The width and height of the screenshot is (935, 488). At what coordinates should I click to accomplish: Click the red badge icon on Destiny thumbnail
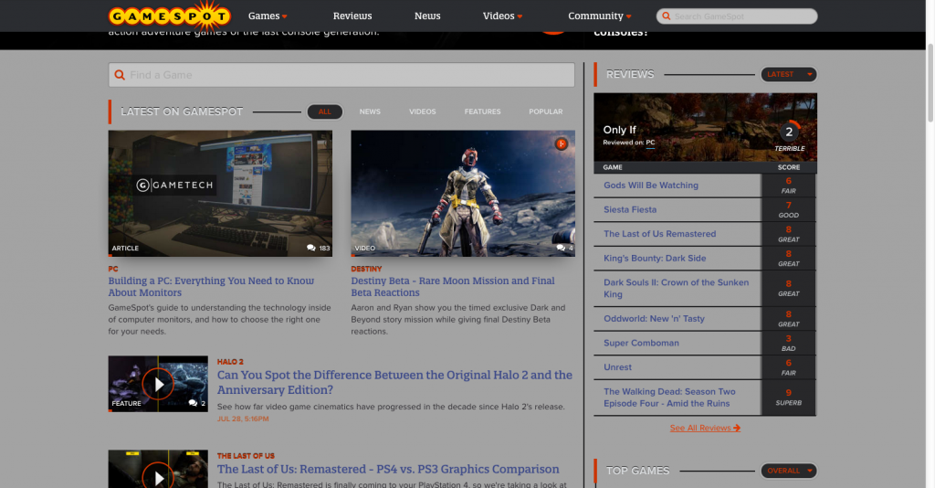[x=562, y=143]
